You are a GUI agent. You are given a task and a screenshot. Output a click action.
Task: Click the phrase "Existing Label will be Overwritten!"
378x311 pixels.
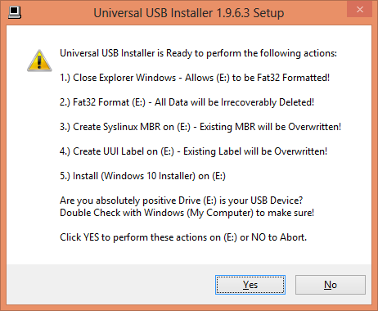coord(255,151)
